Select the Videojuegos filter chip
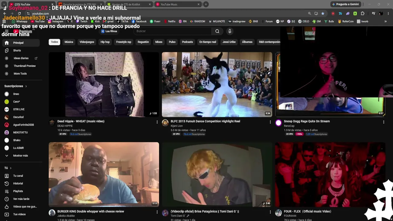The height and width of the screenshot is (221, 393). point(87,42)
